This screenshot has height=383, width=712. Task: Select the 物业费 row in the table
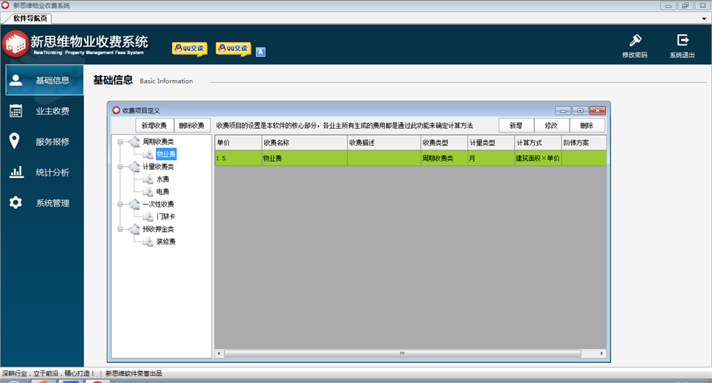click(410, 158)
